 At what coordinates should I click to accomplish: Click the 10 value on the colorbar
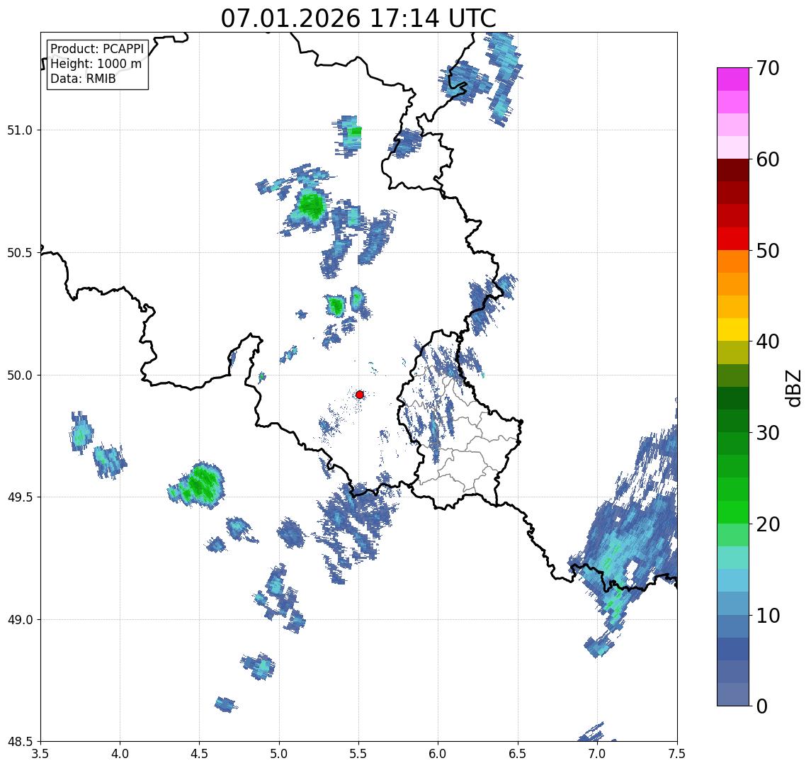pyautogui.click(x=768, y=615)
